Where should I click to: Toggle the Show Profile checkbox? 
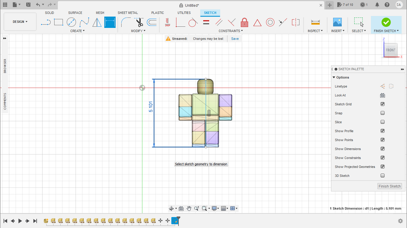pos(382,131)
